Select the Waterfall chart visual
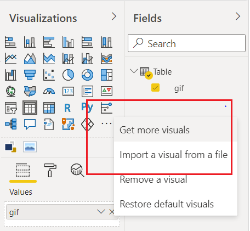250x231 pixels. coord(10,75)
